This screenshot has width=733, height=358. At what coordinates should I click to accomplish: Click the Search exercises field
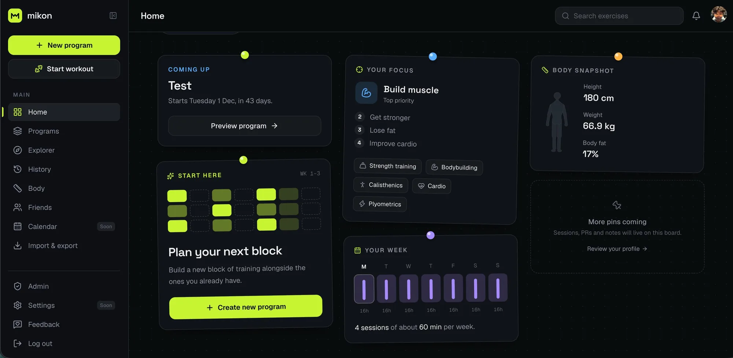[x=619, y=16]
